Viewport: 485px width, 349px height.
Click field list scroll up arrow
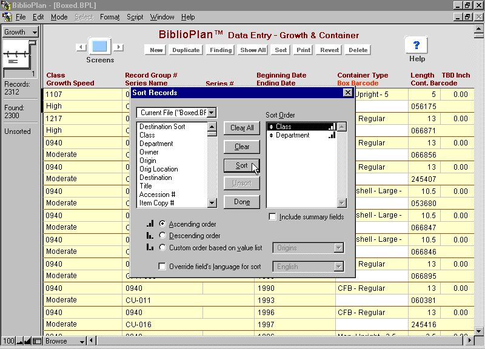tap(212, 127)
